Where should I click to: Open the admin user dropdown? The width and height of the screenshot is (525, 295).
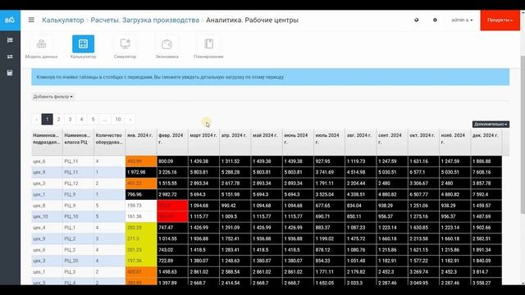tap(462, 20)
